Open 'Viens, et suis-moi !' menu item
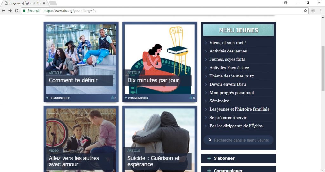Image resolution: width=325 pixels, height=172 pixels. [228, 43]
